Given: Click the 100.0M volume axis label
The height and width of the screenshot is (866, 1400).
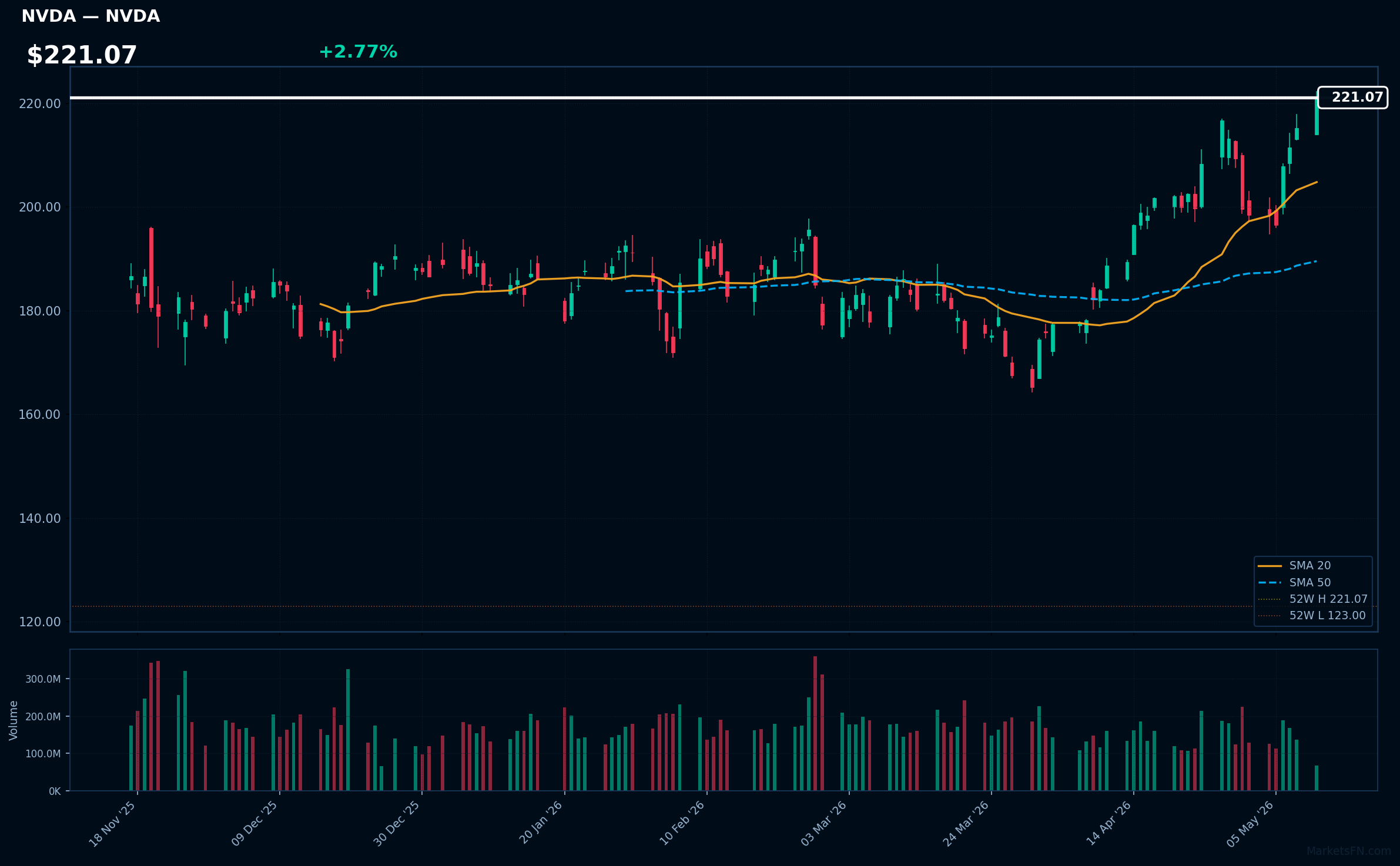Looking at the screenshot, I should pos(43,754).
